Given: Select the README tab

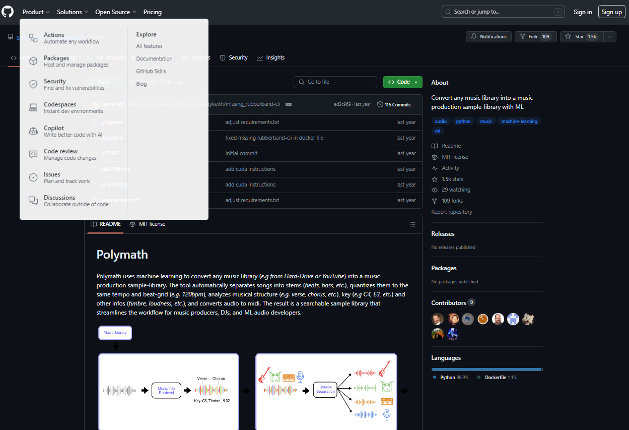Looking at the screenshot, I should tap(106, 224).
